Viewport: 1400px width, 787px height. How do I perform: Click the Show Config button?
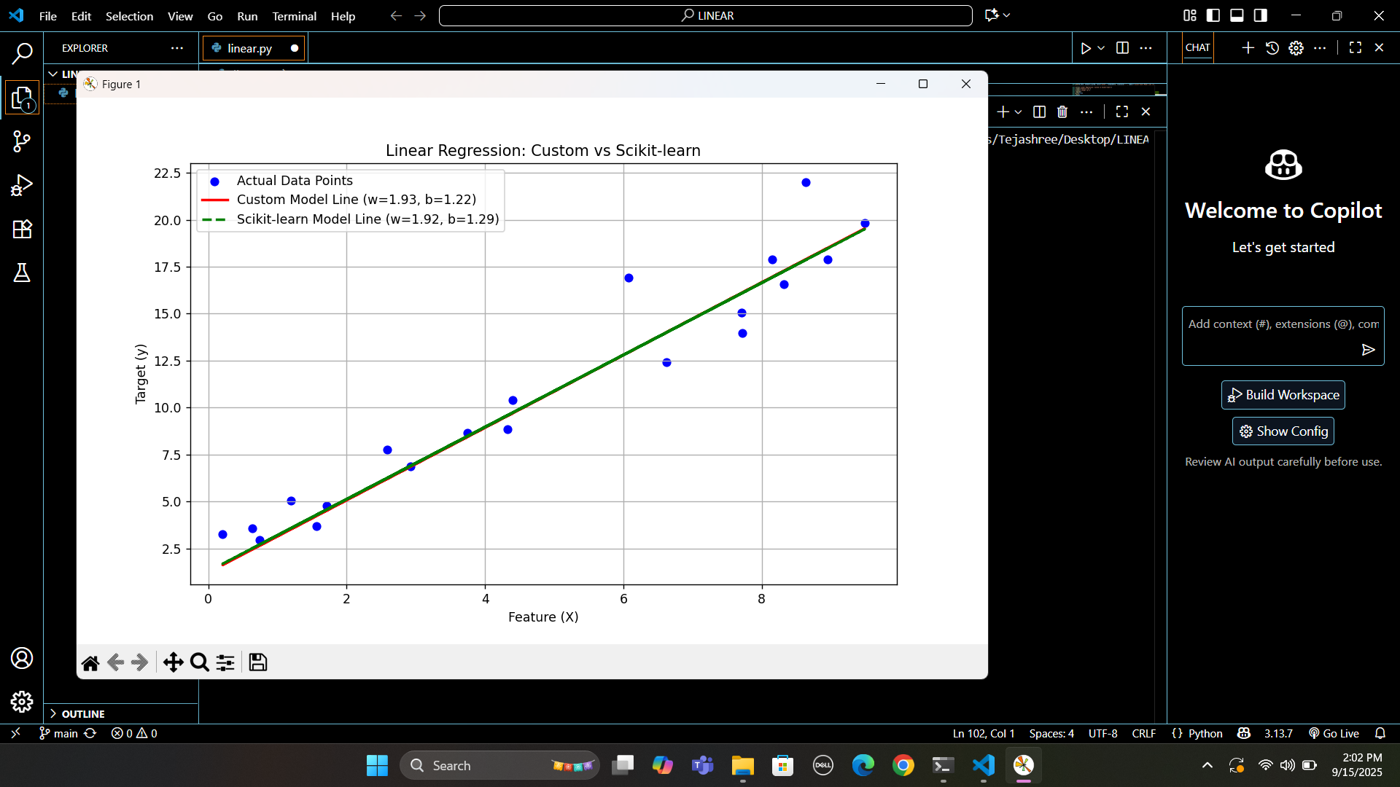[1283, 431]
